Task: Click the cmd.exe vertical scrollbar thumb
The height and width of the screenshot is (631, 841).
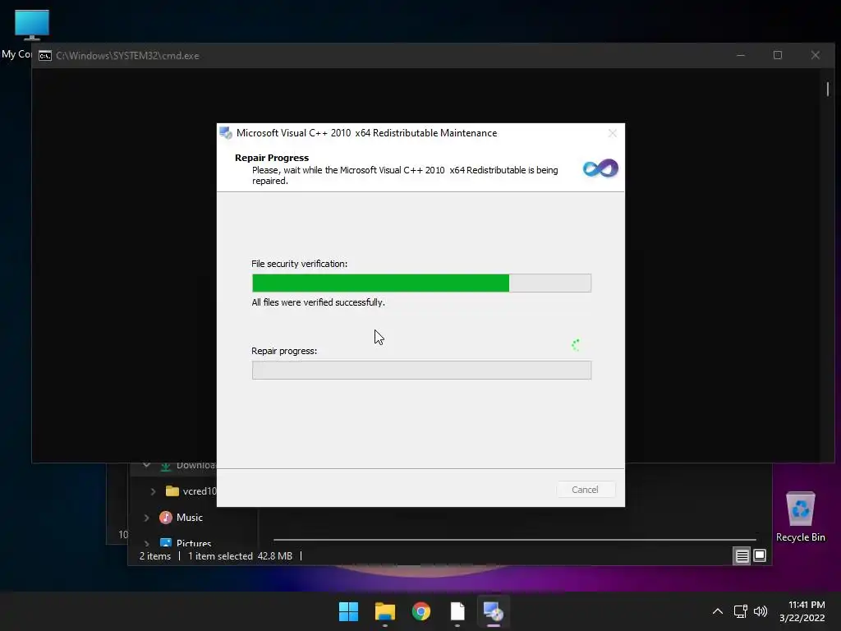Action: click(x=828, y=89)
